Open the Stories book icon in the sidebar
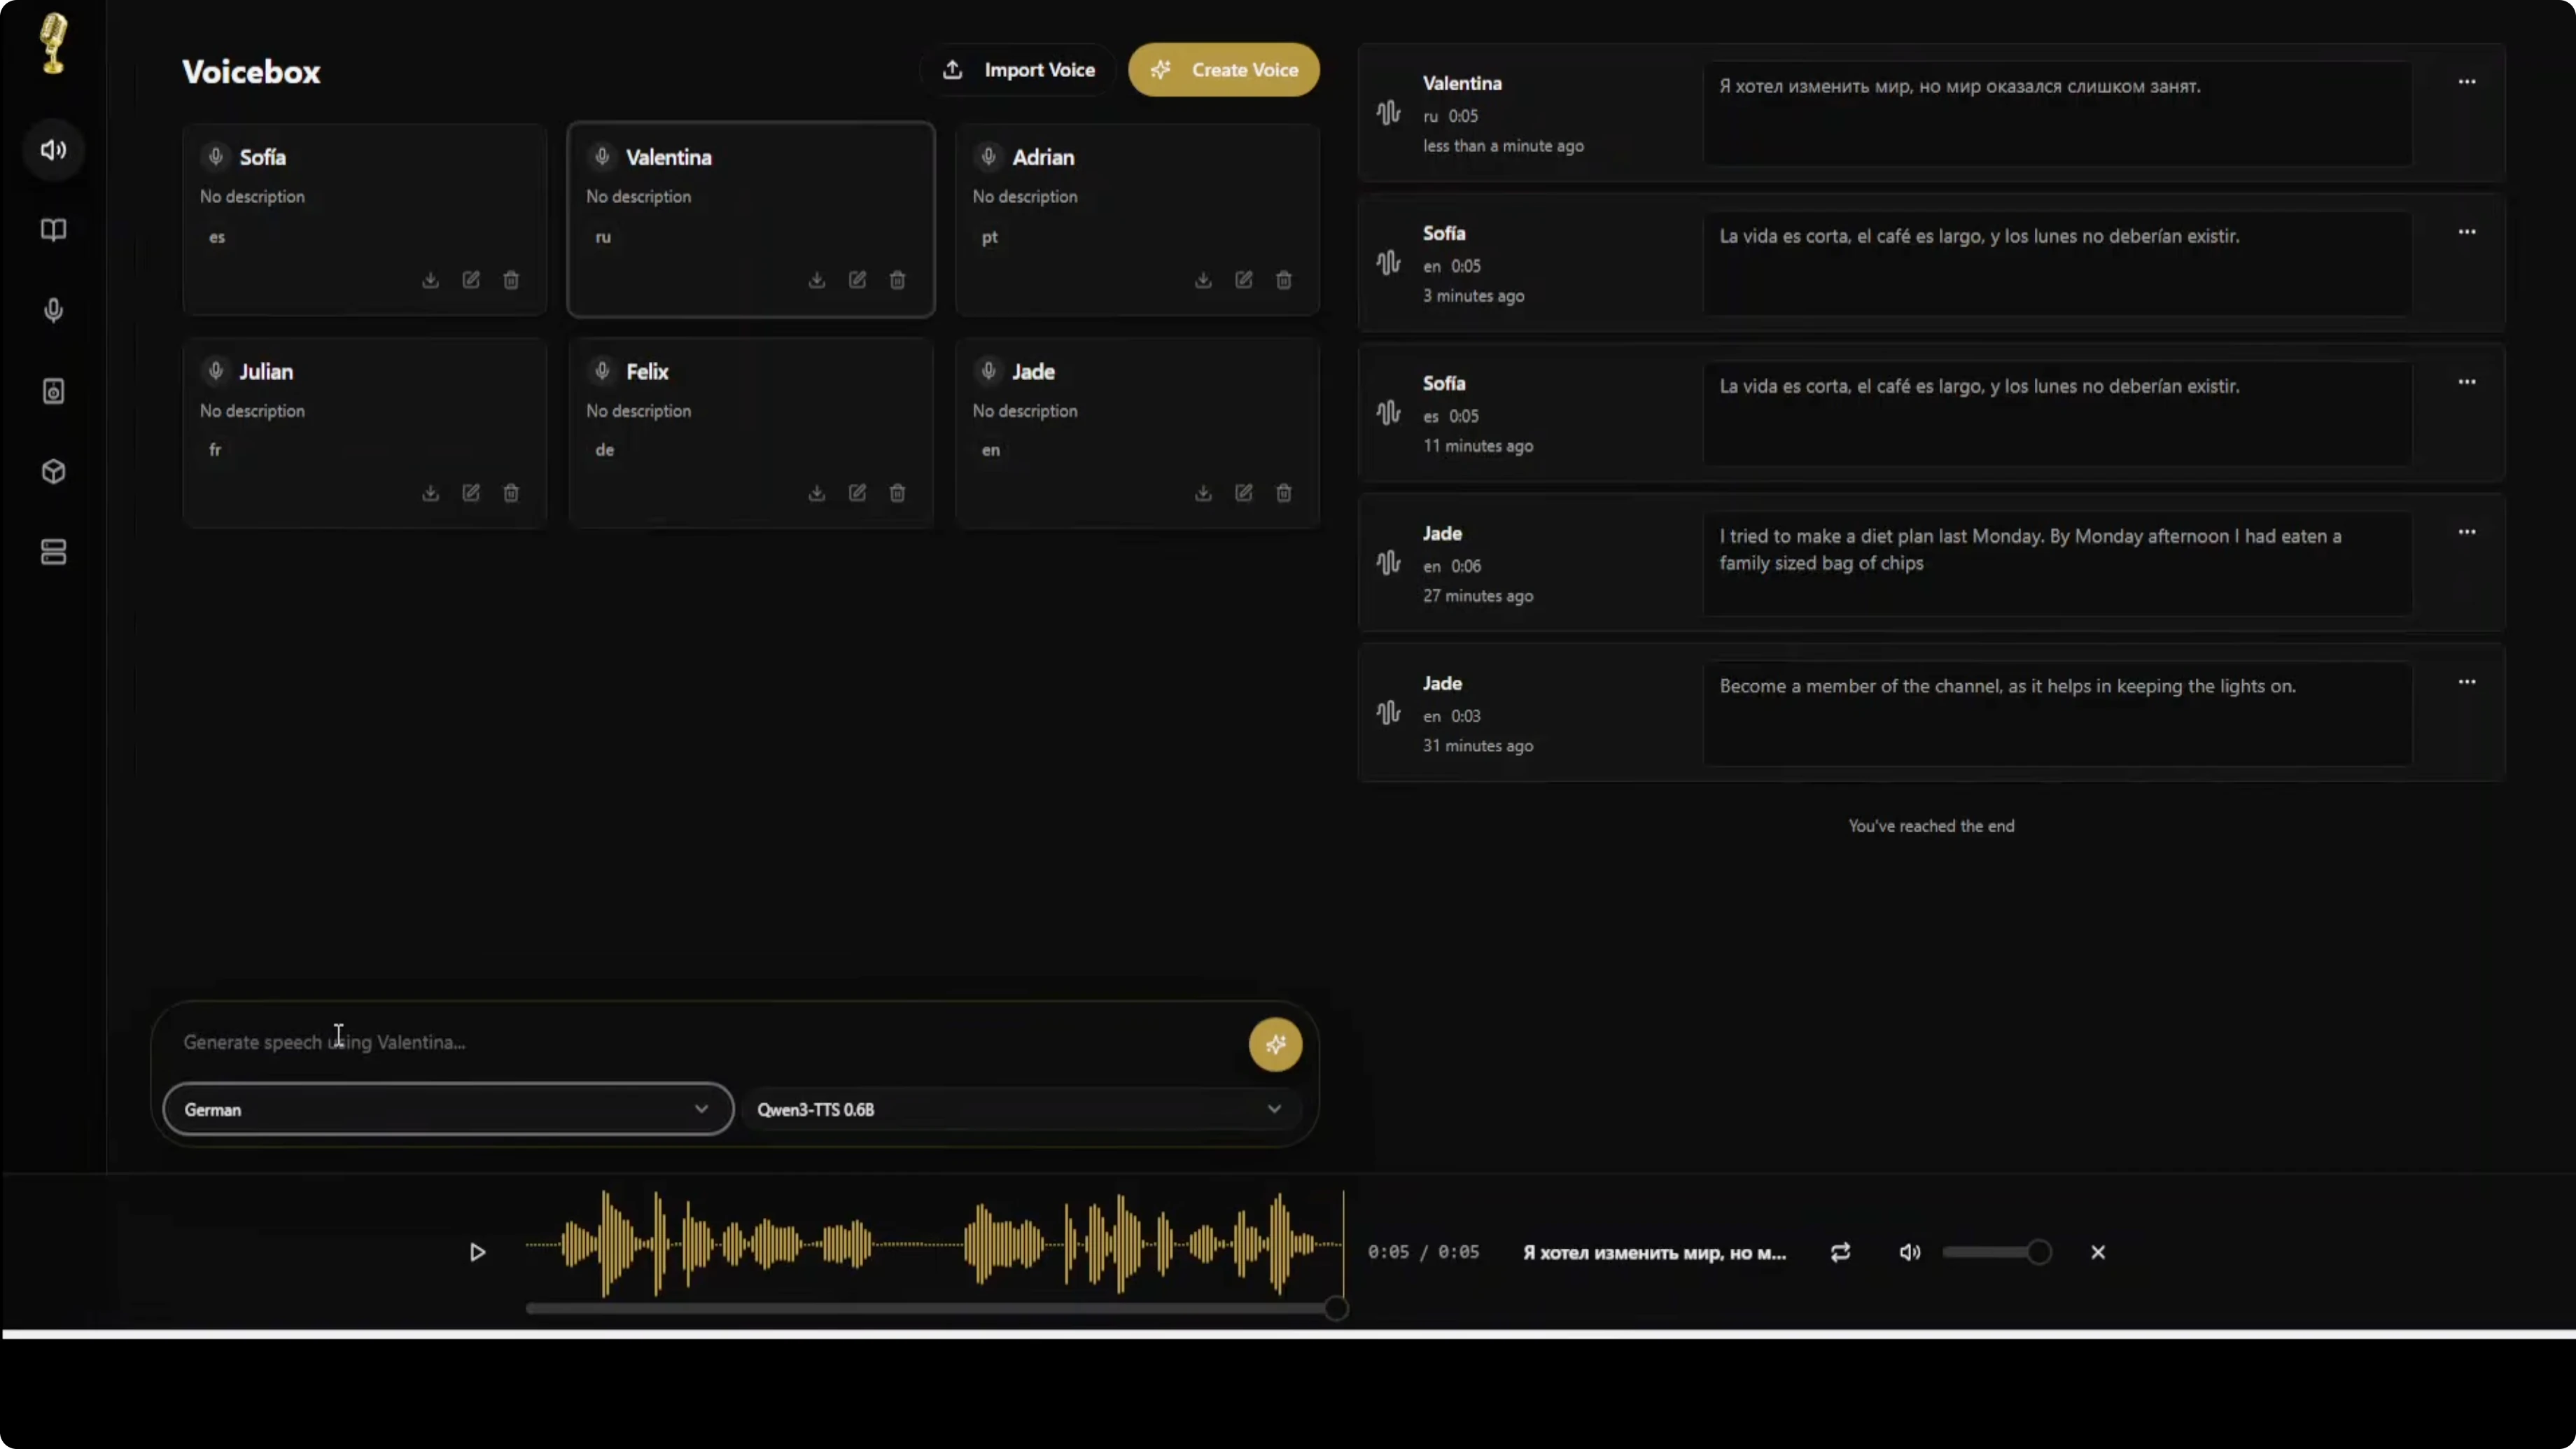This screenshot has width=2576, height=1449. pos(54,230)
